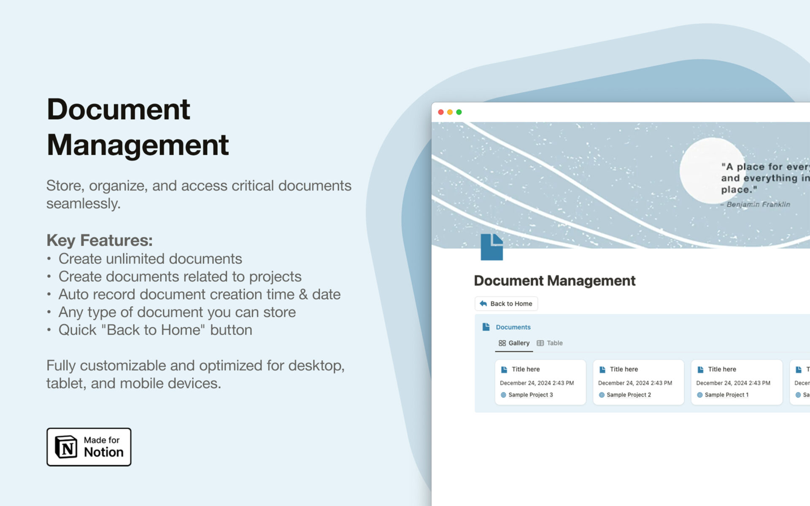Open the card linked to Sample Project 2
The image size is (810, 506).
638,382
